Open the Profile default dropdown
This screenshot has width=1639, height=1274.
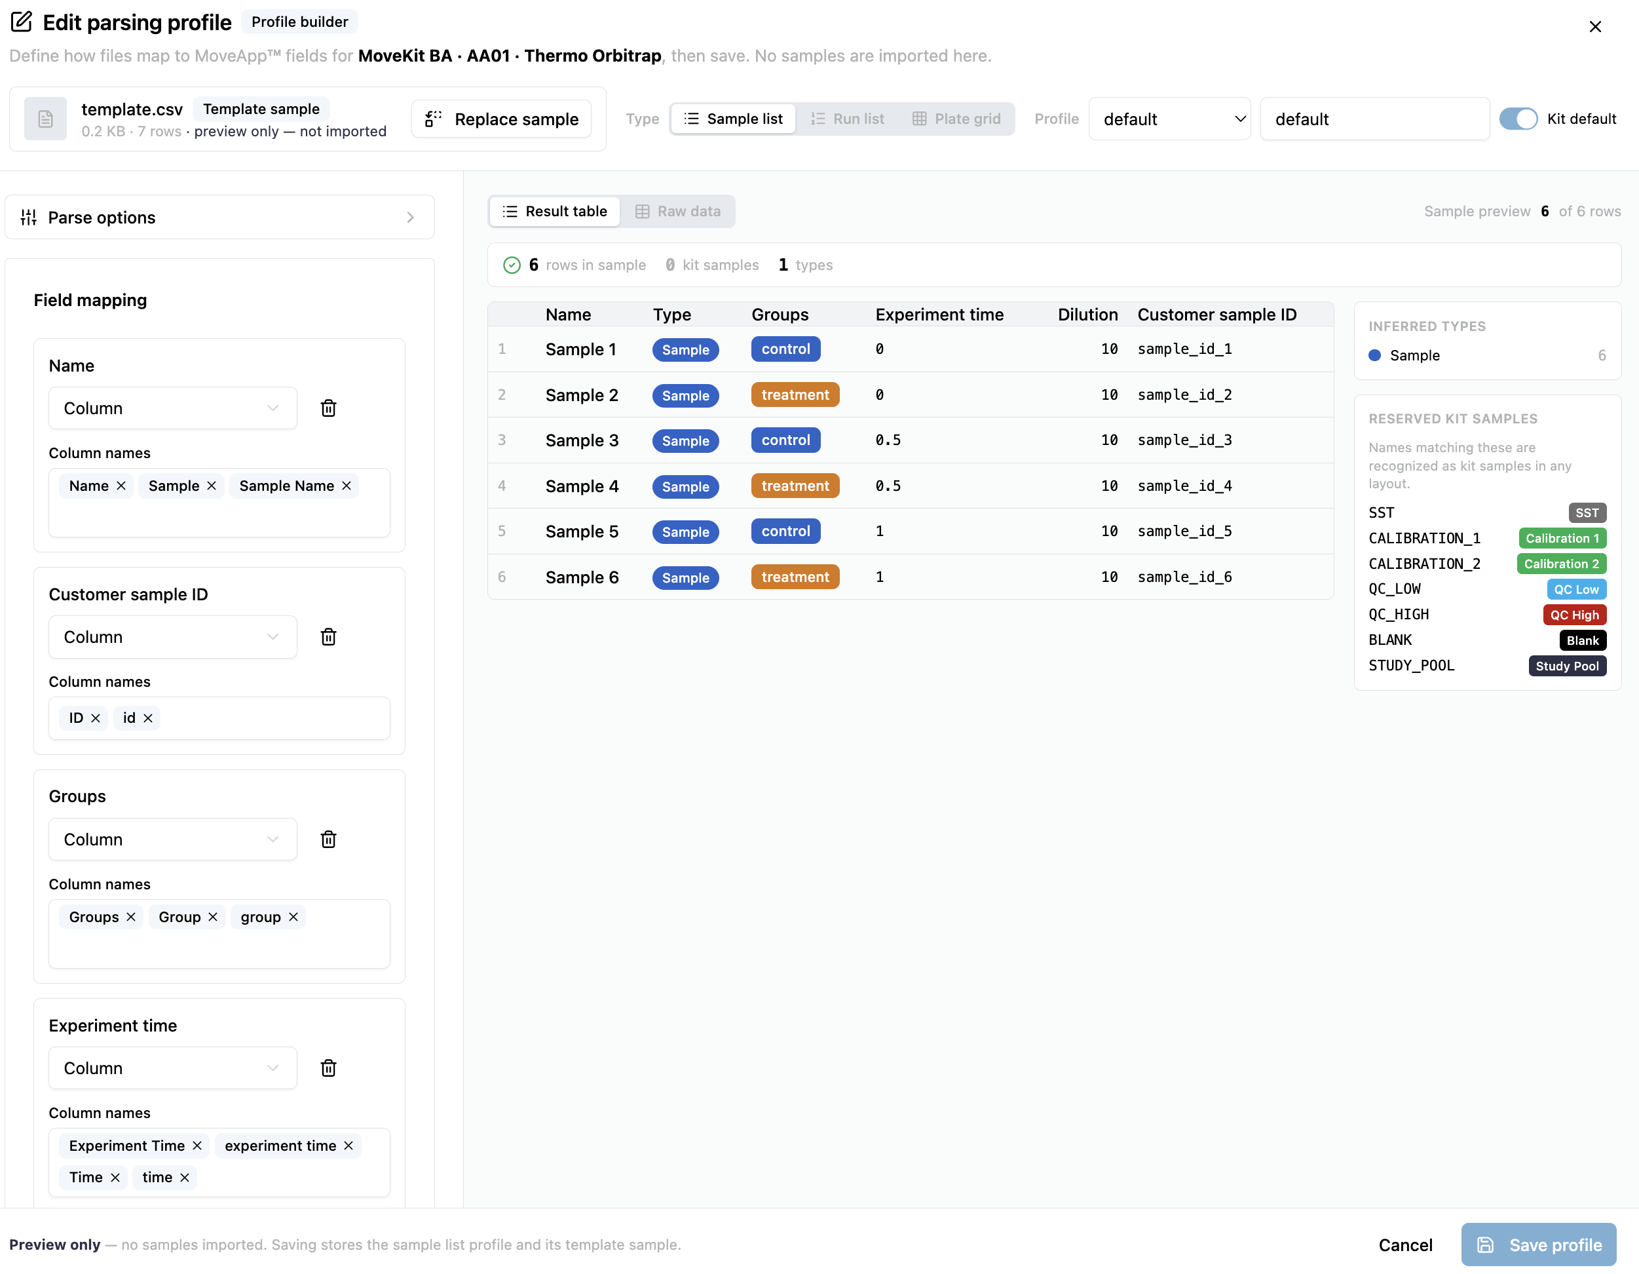[1169, 119]
